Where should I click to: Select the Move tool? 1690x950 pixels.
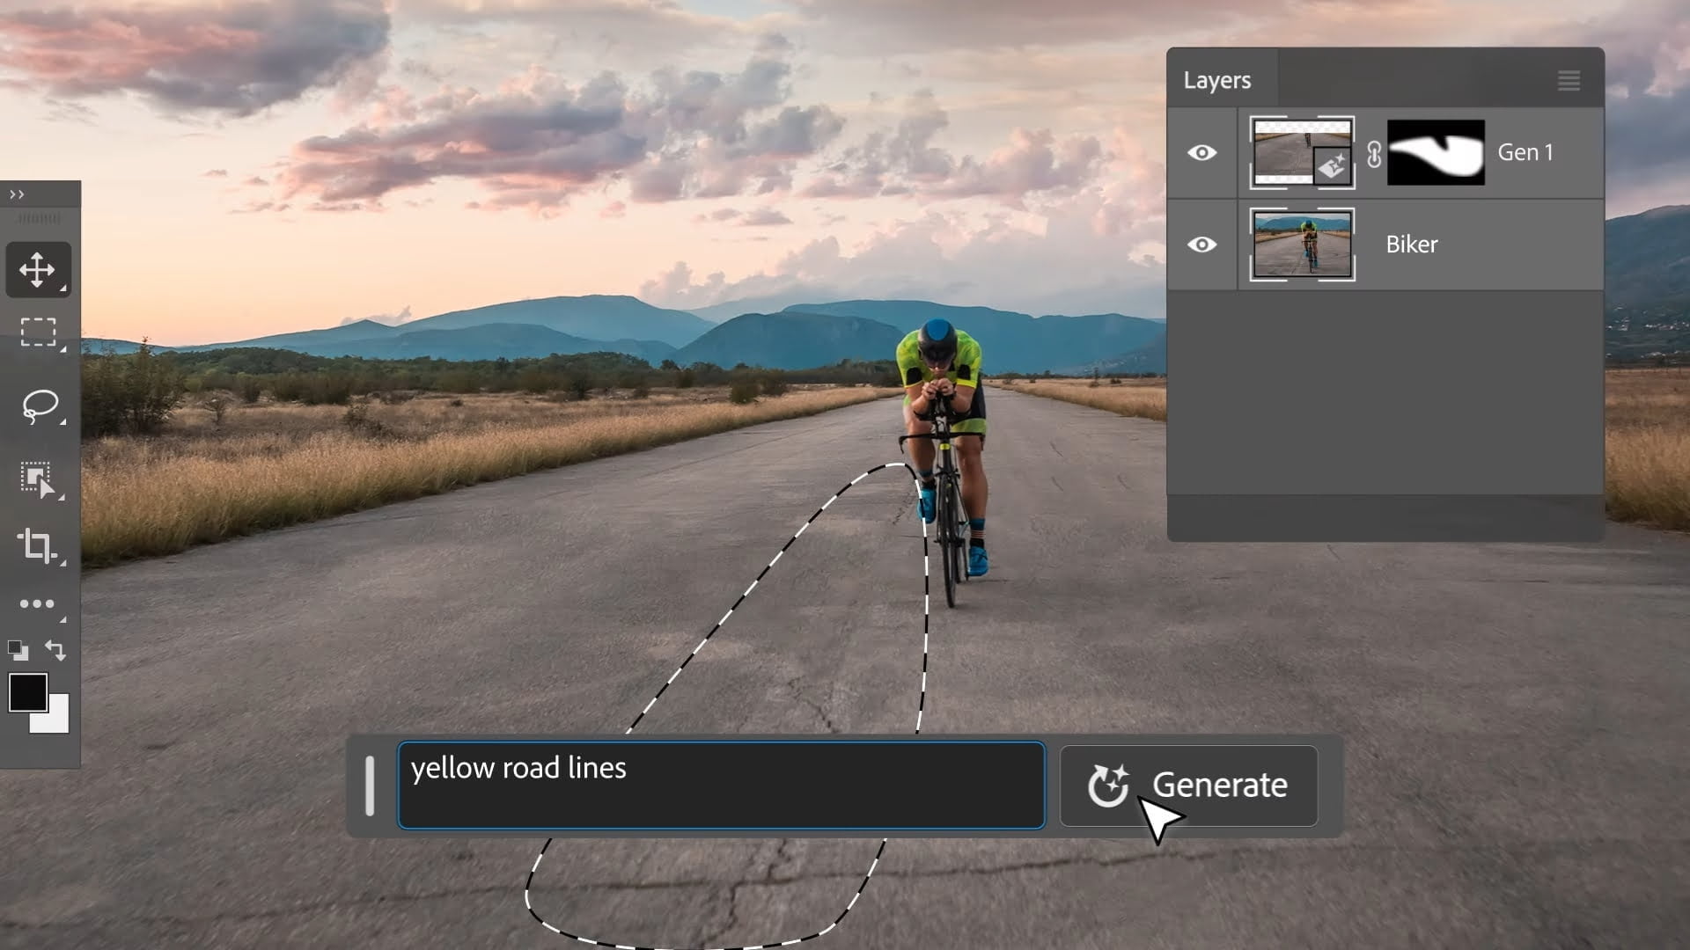coord(37,269)
